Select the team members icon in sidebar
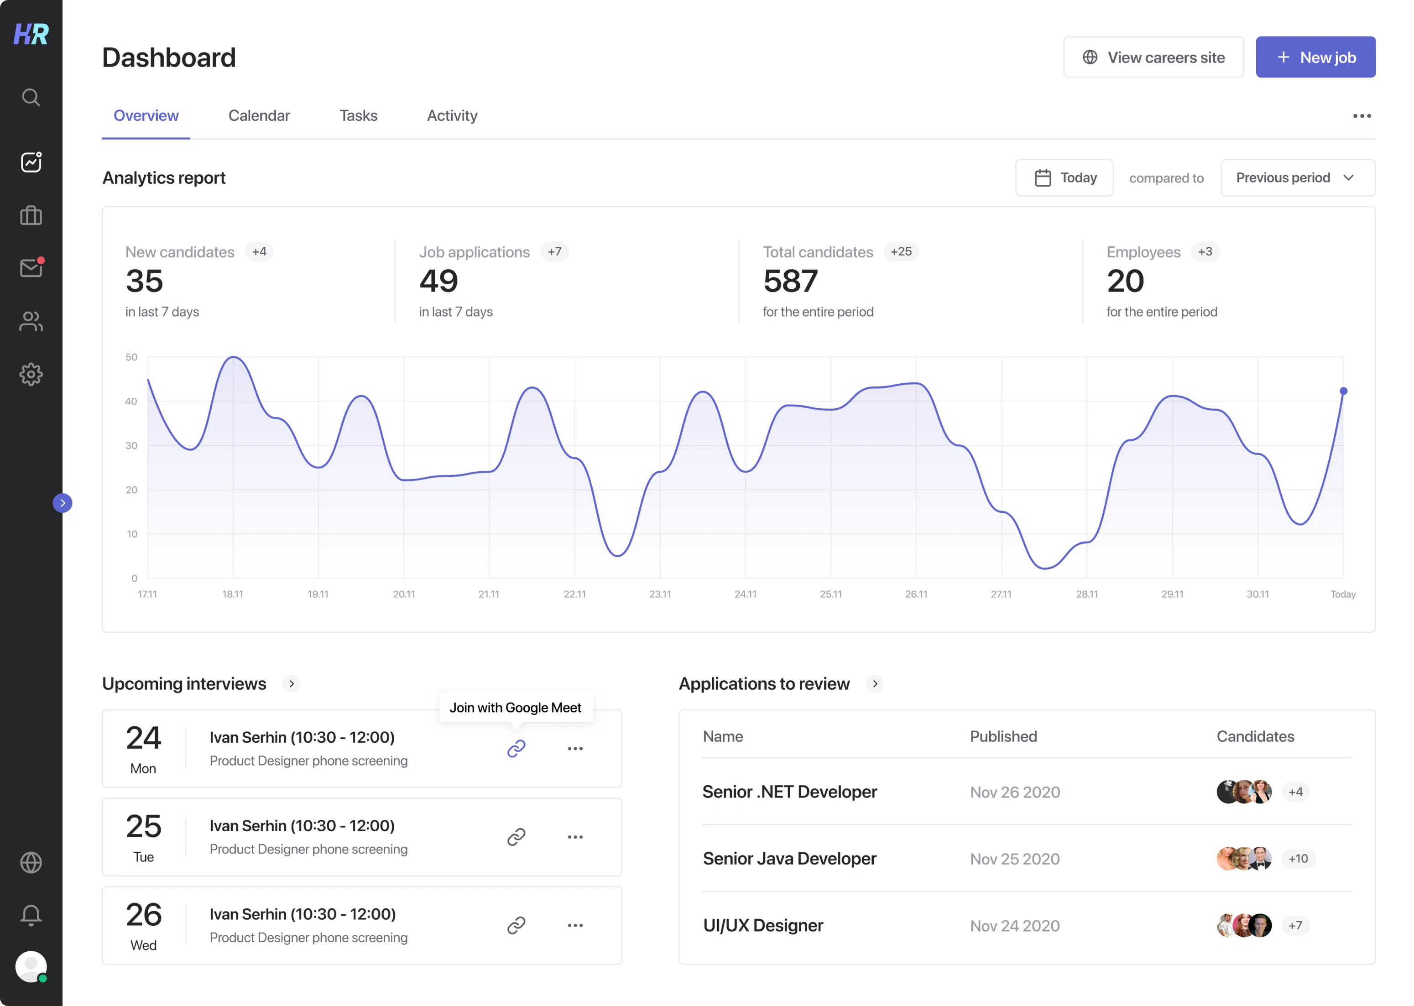Viewport: 1414px width, 1006px height. pyautogui.click(x=31, y=321)
